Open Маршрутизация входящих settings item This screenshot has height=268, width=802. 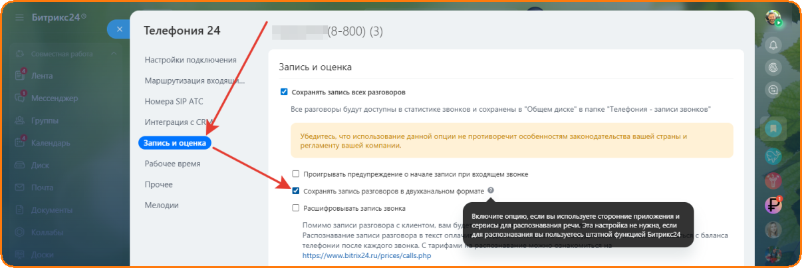(194, 81)
